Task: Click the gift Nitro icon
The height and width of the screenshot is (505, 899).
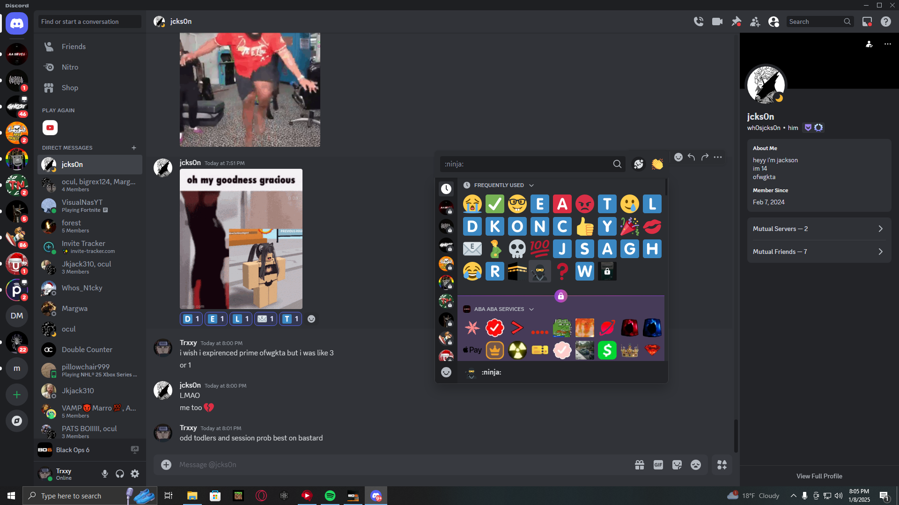Action: click(640, 465)
